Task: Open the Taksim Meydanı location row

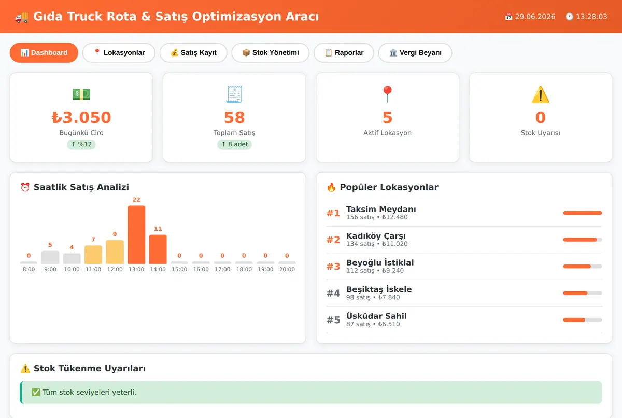Action: 464,213
